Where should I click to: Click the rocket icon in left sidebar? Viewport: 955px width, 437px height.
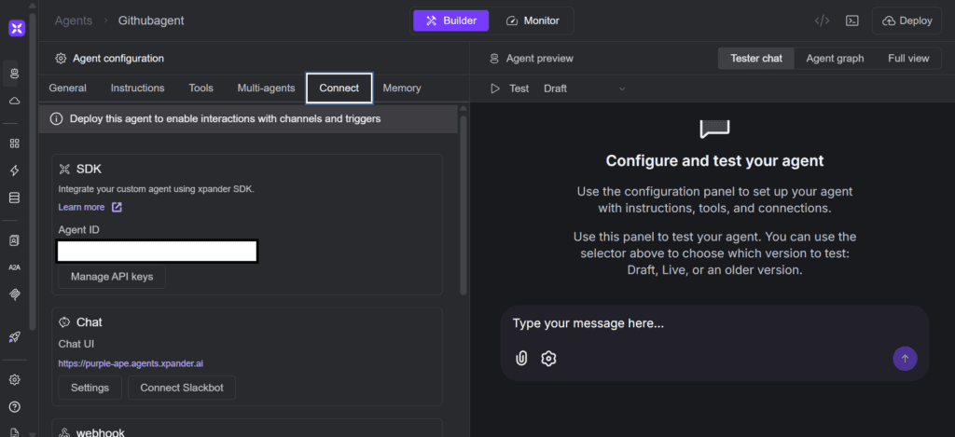coord(15,336)
